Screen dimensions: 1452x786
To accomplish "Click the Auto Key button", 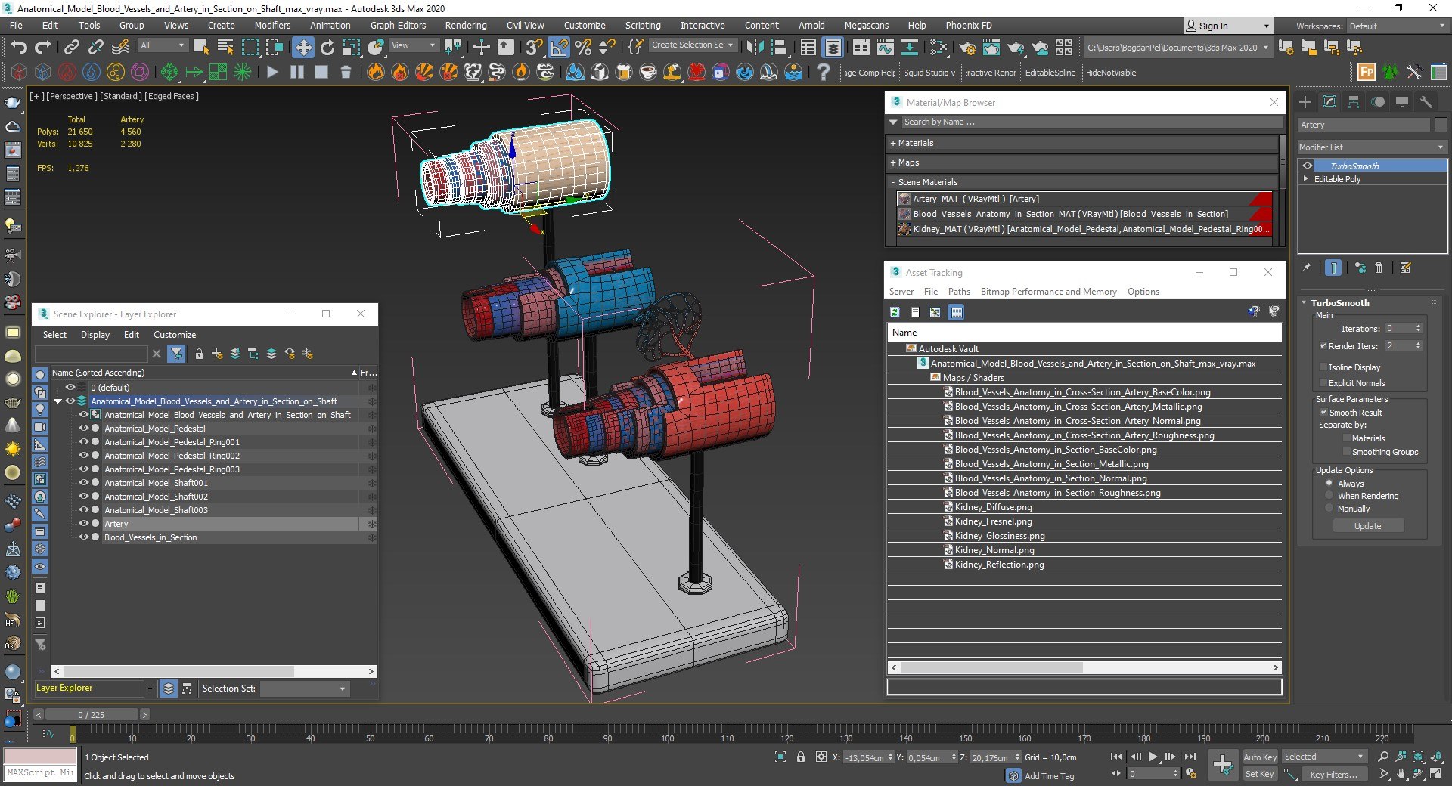I will click(1259, 757).
